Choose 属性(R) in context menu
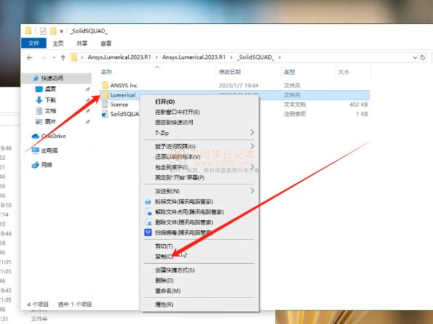Image resolution: width=433 pixels, height=324 pixels. click(199, 304)
